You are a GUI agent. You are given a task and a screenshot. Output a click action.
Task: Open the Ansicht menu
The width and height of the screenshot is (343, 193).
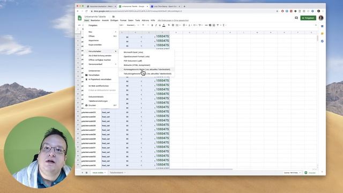tap(105, 20)
